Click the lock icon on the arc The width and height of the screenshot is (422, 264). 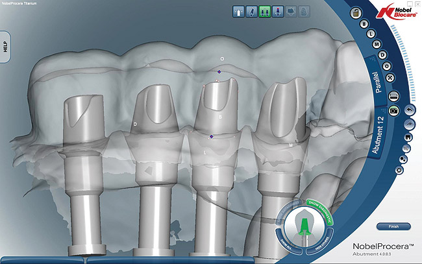[354, 13]
